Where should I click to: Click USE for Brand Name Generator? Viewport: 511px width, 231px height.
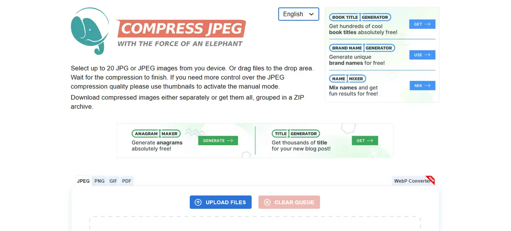[x=422, y=55]
